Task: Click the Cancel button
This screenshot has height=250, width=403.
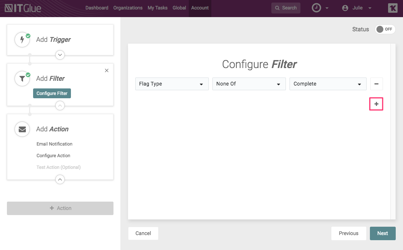Action: 143,233
